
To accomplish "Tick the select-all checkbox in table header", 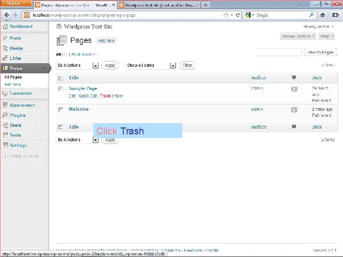I will click(x=61, y=78).
